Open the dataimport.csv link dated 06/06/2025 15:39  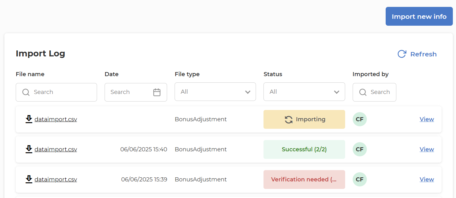(56, 180)
